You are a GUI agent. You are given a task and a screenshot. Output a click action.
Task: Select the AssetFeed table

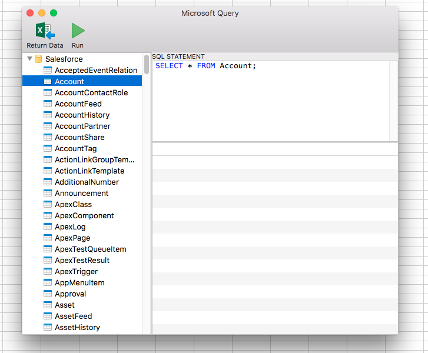[x=73, y=317]
